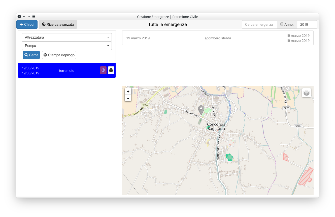
Task: Zoom out on the map
Action: [128, 98]
